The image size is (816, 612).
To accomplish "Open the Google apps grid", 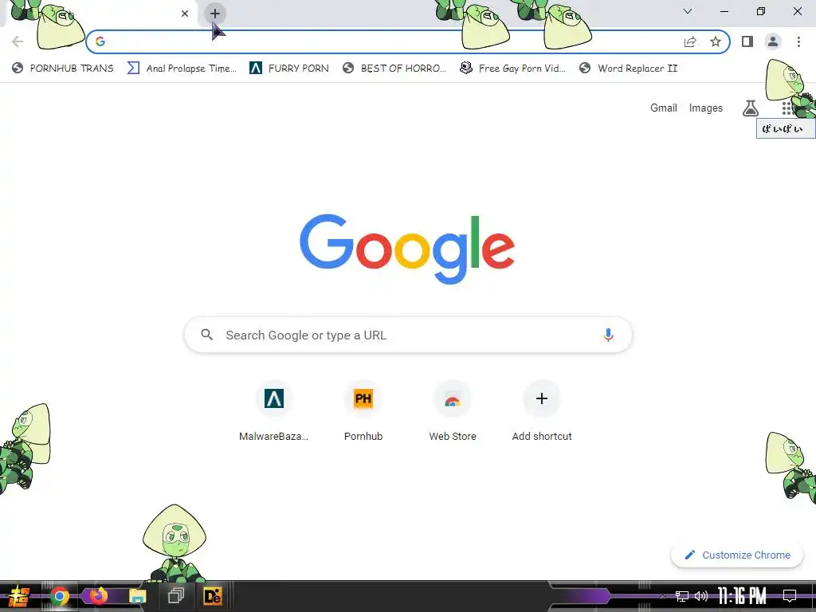I will tap(787, 108).
